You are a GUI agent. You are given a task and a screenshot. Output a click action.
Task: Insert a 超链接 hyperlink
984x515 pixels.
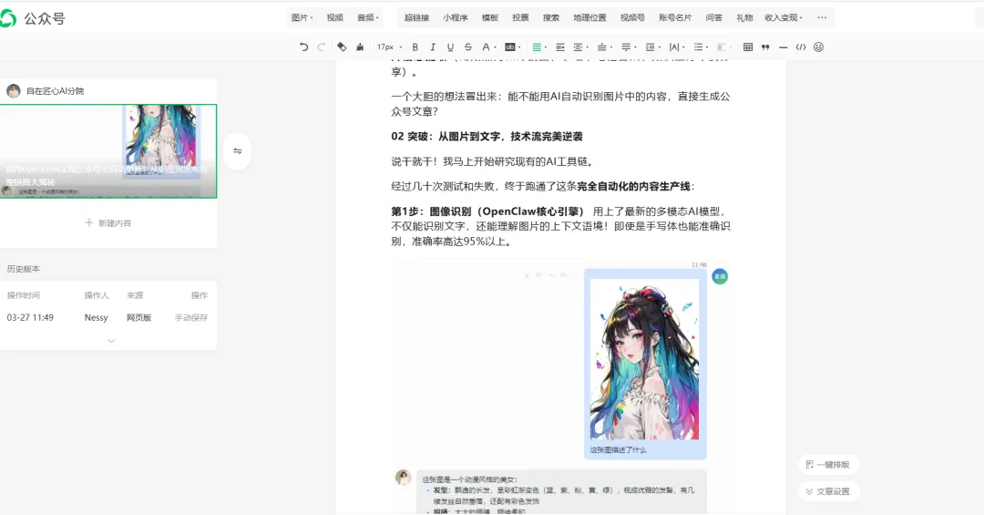[x=416, y=17]
